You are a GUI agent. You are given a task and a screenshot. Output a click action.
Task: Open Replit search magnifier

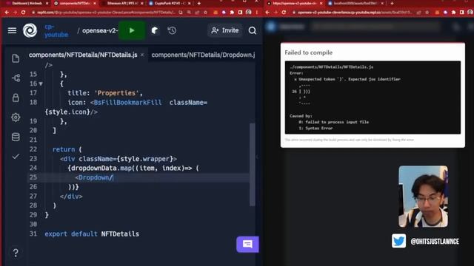pos(253,30)
